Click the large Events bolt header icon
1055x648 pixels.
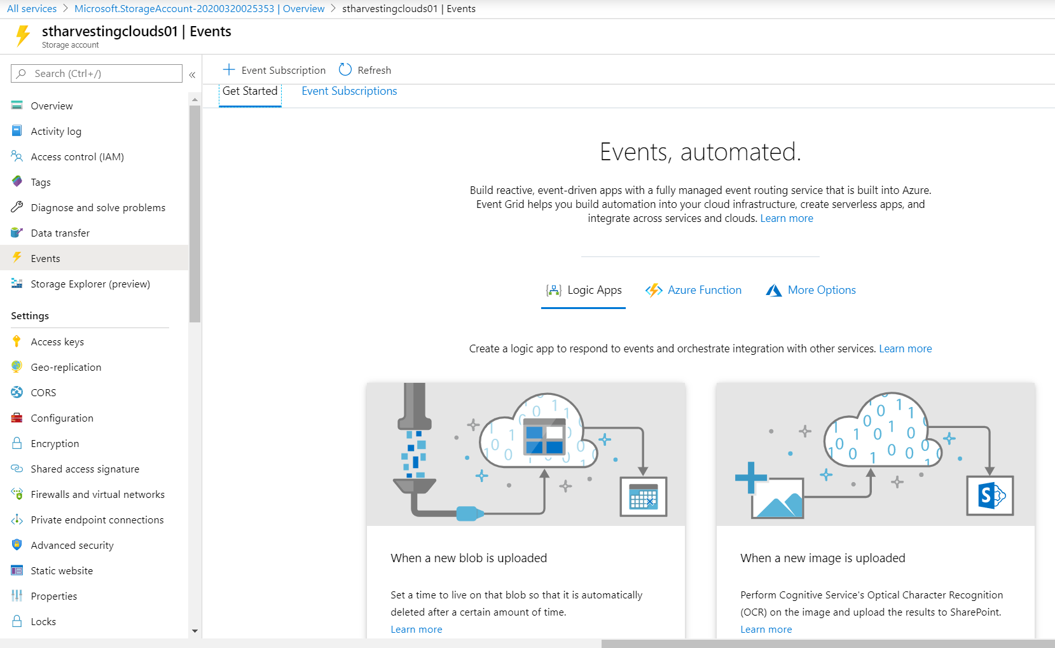point(23,36)
